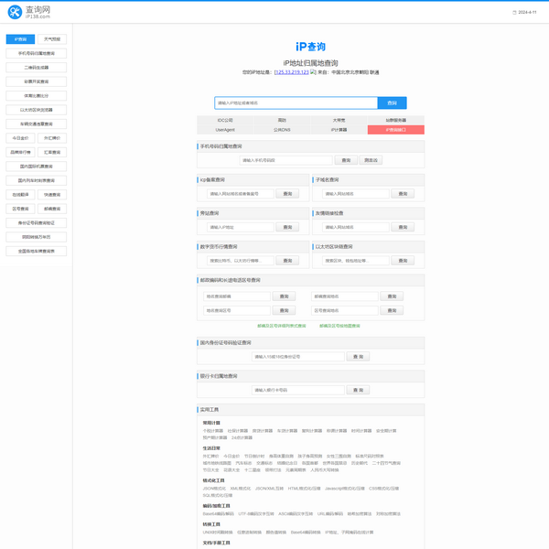
Task: Click the broken image icon beside IP address
Action: pos(313,71)
